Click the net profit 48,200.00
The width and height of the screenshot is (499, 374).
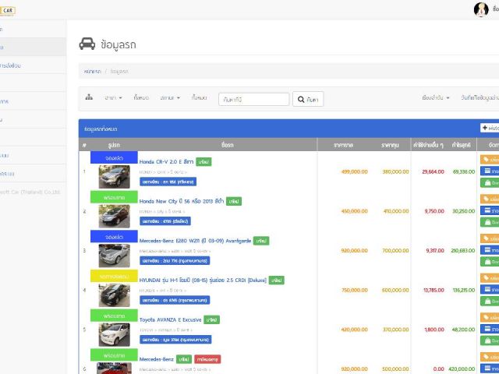point(463,330)
